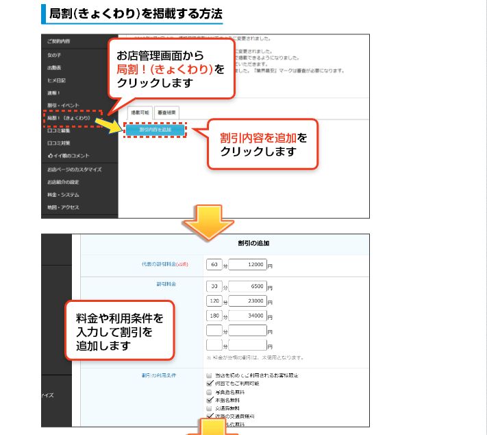Open お店ページのカスタマイズ sidebar item
The height and width of the screenshot is (435, 487).
click(x=74, y=169)
